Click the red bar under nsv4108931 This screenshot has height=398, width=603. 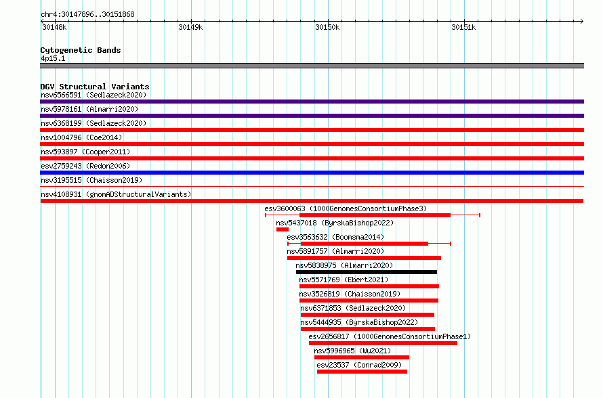pyautogui.click(x=312, y=201)
